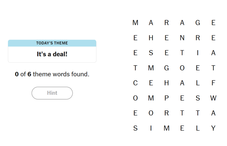Choose the letter F tile
The image size is (227, 146).
[213, 83]
